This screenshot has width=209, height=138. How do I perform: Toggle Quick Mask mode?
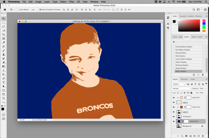(4, 115)
